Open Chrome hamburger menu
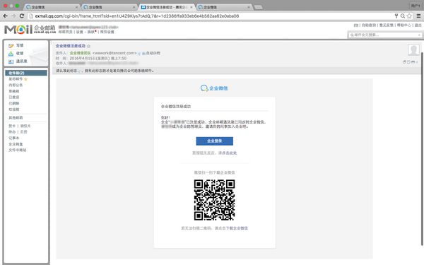The width and height of the screenshot is (424, 265). pyautogui.click(x=418, y=16)
